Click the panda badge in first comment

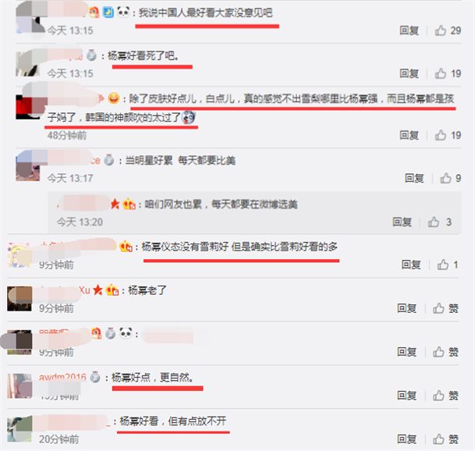point(123,12)
